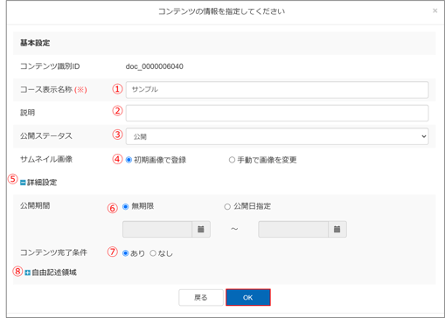Expand 自由記述領域 using plus icon
The height and width of the screenshot is (318, 445).
27,273
